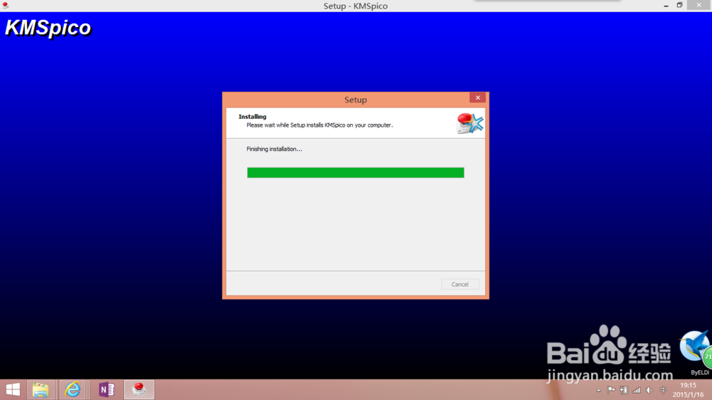Click the power/battery tray icon
This screenshot has height=400, width=712.
[x=624, y=390]
